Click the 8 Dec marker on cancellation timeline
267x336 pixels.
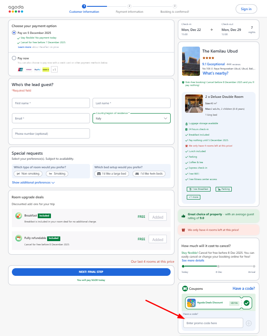point(218,267)
